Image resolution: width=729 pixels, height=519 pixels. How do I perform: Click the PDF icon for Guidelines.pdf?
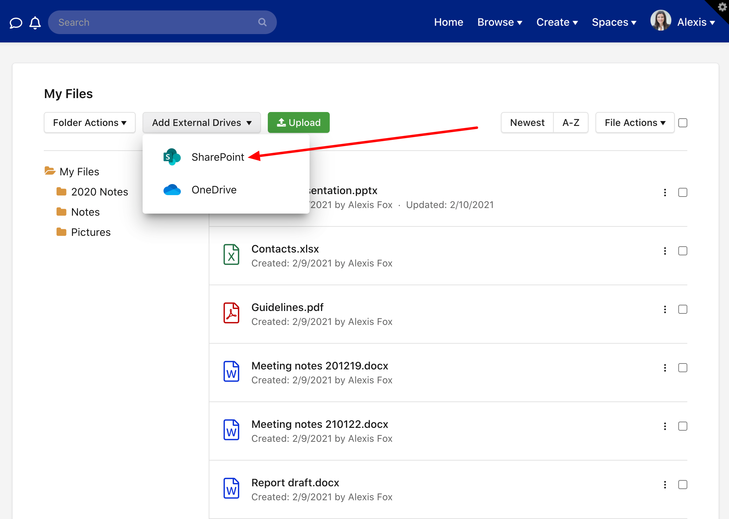[x=231, y=313]
